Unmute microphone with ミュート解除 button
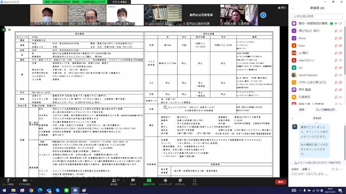Image resolution: width=346 pixels, height=194 pixels. [8, 181]
